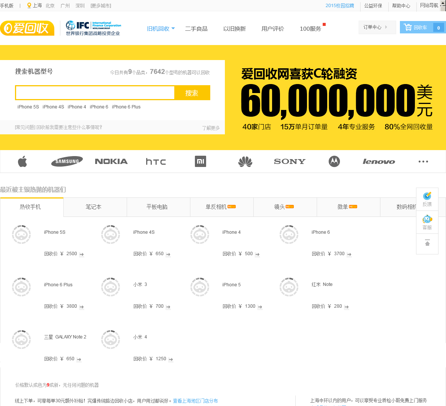Select the Xiaomi MI brand logo
Viewport: 446px width, 406px height.
[201, 161]
